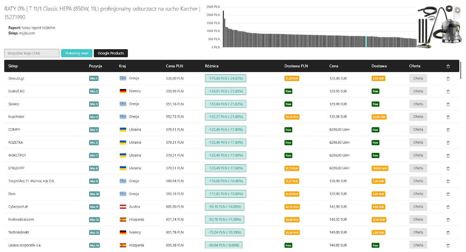Click the trash icon in the Technikdirekt row
Image resolution: width=466 pixels, height=252 pixels.
click(x=448, y=233)
